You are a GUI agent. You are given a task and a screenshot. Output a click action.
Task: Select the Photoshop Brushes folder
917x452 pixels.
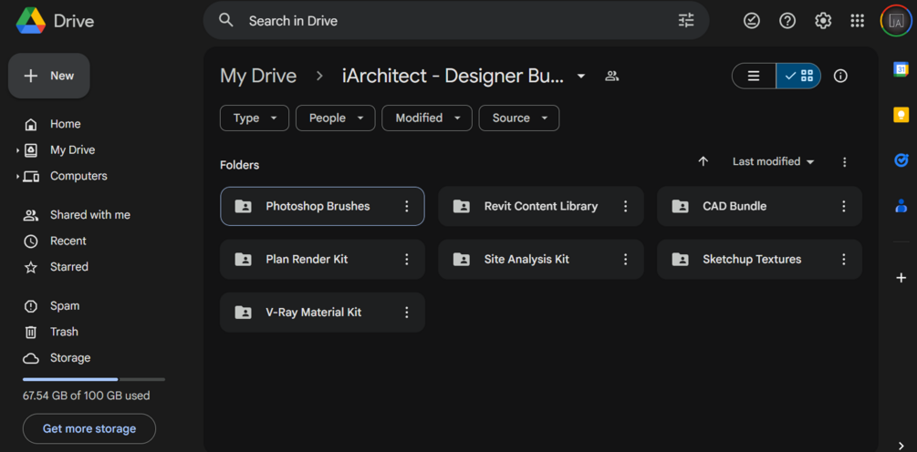[x=322, y=206]
